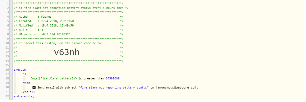This screenshot has height=102, width=306.
Task: Click the age([Fire Alarm:battery]) expression
Action: coord(54,78)
